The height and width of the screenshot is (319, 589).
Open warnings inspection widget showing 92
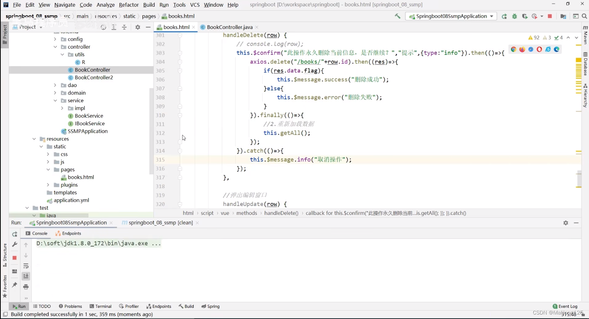[x=534, y=38]
